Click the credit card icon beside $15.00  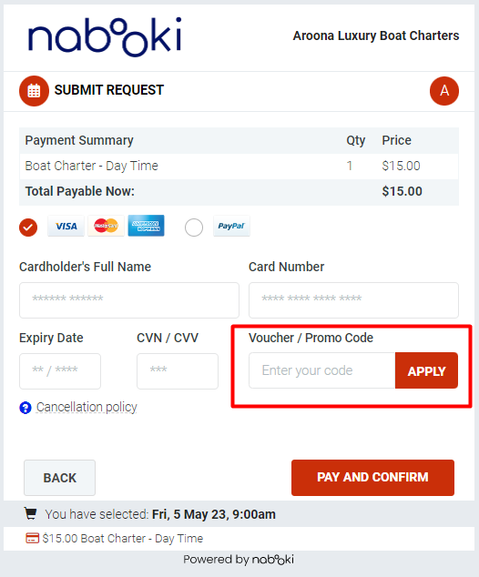coord(33,538)
